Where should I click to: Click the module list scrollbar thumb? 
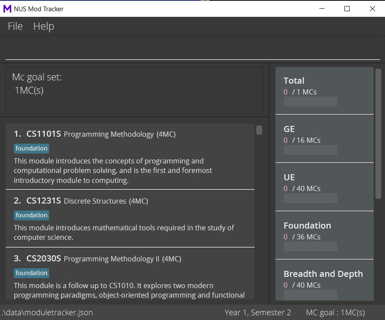[259, 130]
